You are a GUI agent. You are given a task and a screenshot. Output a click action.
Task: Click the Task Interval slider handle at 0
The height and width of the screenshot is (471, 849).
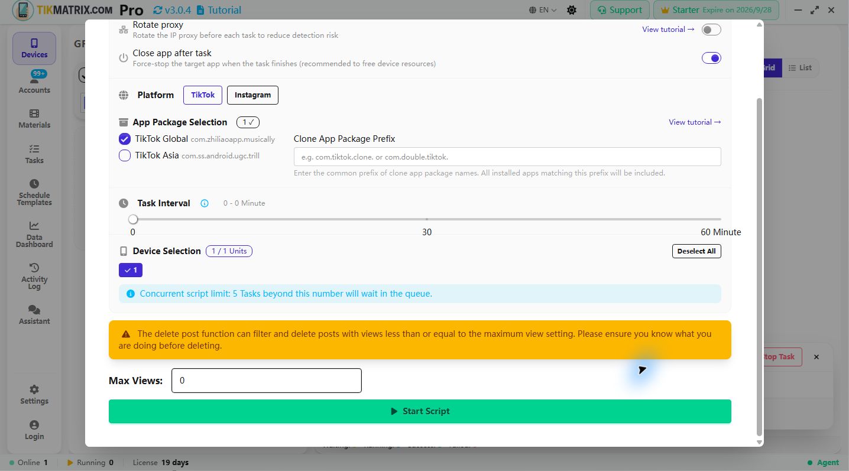133,219
